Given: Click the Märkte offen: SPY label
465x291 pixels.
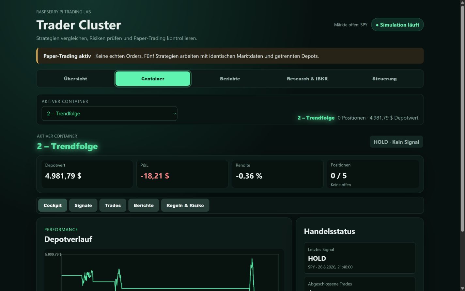Looking at the screenshot, I should (x=351, y=25).
